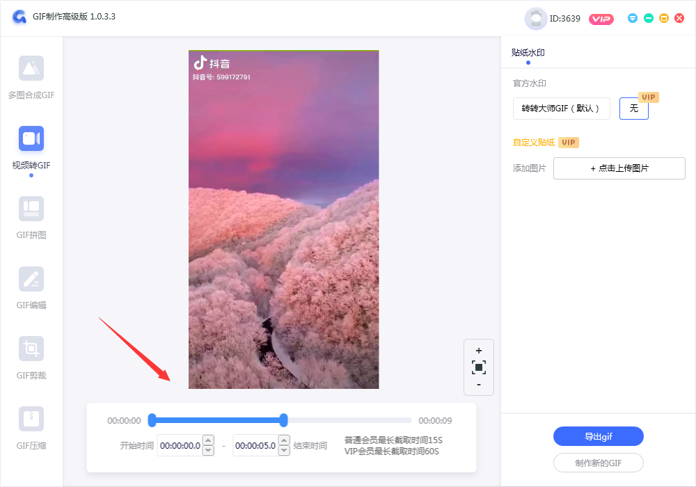This screenshot has height=487, width=696.
Task: Open the title bar dropdown menu icon
Action: pos(633,18)
